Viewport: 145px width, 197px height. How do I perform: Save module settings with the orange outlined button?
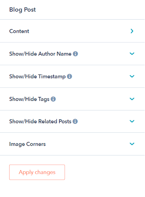click(x=37, y=172)
